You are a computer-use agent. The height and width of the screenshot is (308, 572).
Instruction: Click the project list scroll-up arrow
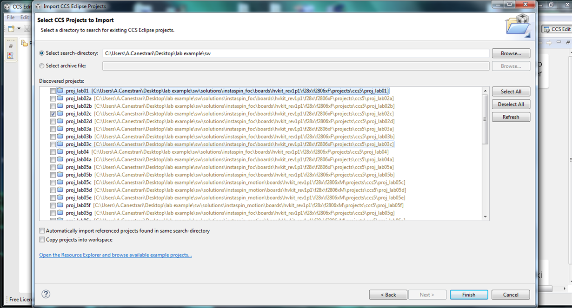click(486, 91)
